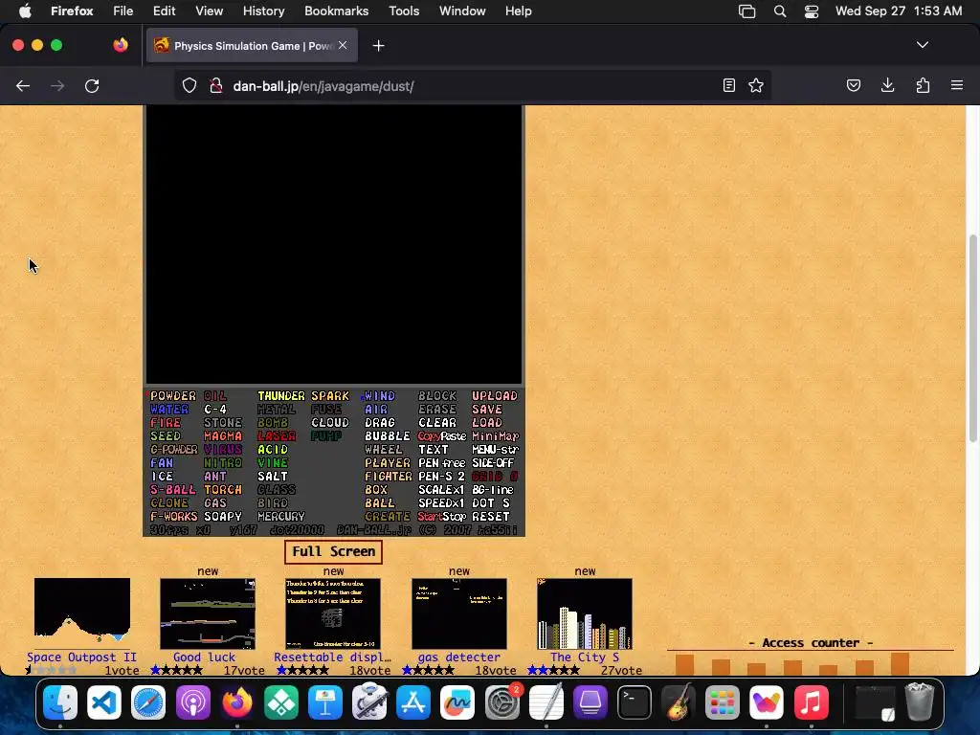This screenshot has width=980, height=735.
Task: Click the address bar URL field
Action: [x=472, y=85]
